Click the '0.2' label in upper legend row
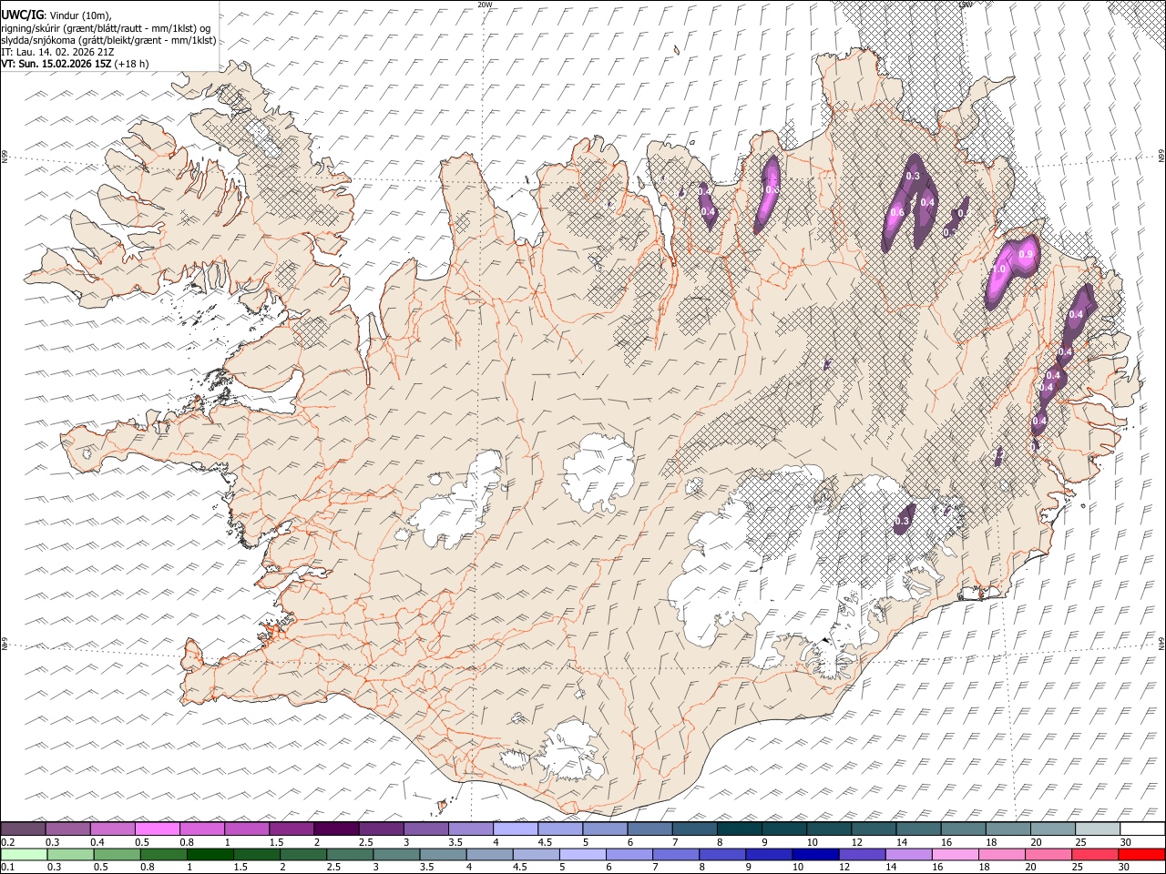1166x874 pixels. (x=8, y=842)
